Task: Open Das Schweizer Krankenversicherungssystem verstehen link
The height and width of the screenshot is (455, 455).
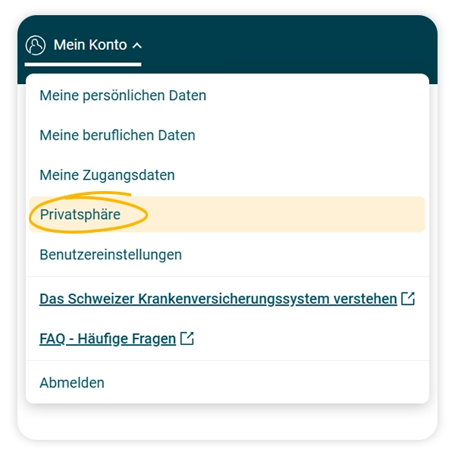Action: coord(218,299)
